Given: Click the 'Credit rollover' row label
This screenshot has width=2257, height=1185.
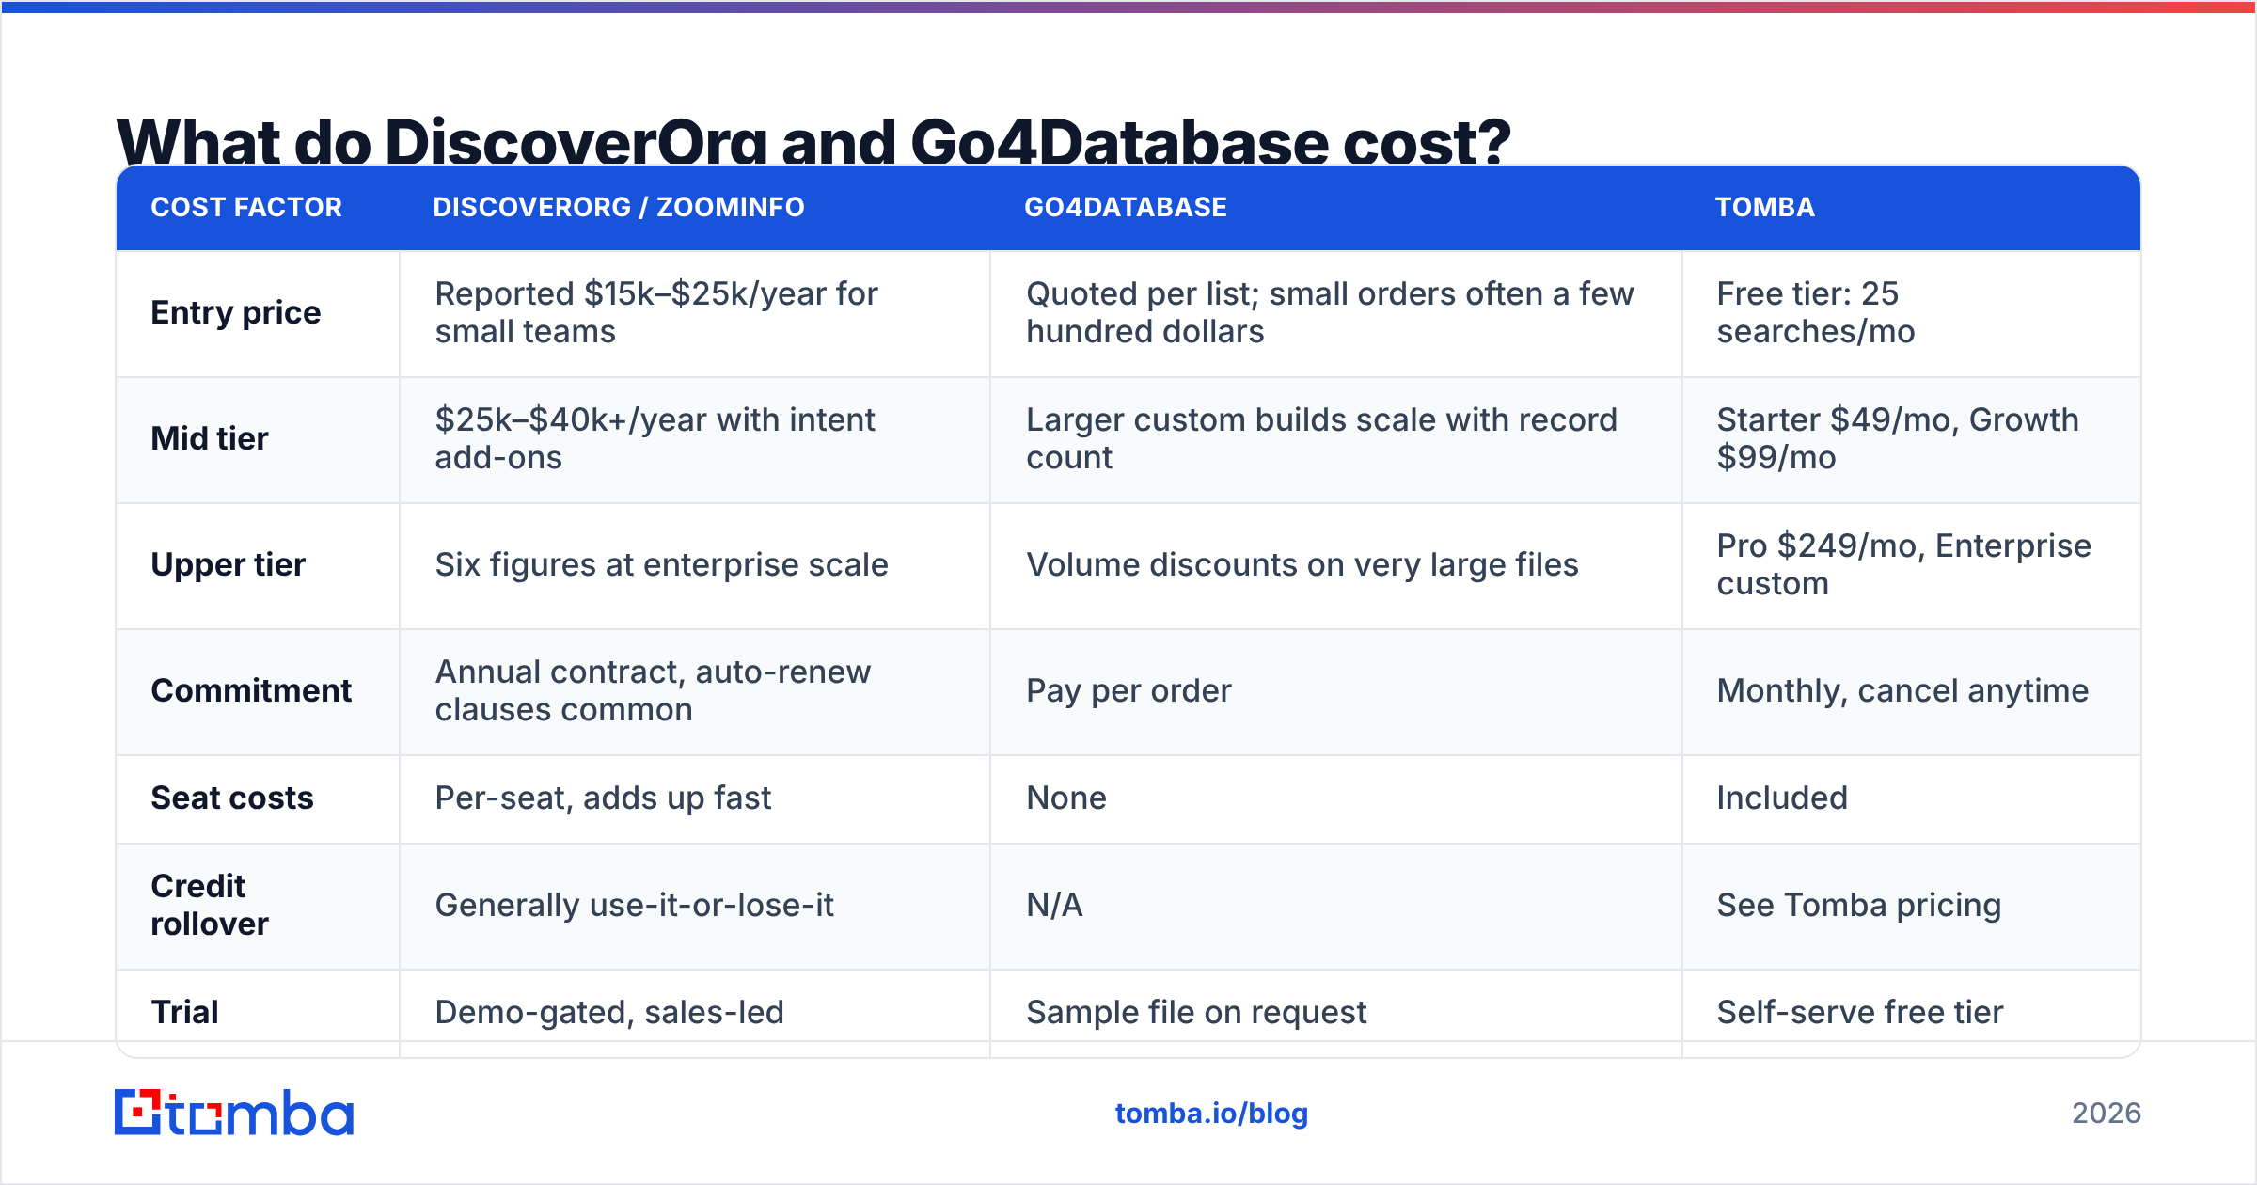Looking at the screenshot, I should (x=210, y=905).
